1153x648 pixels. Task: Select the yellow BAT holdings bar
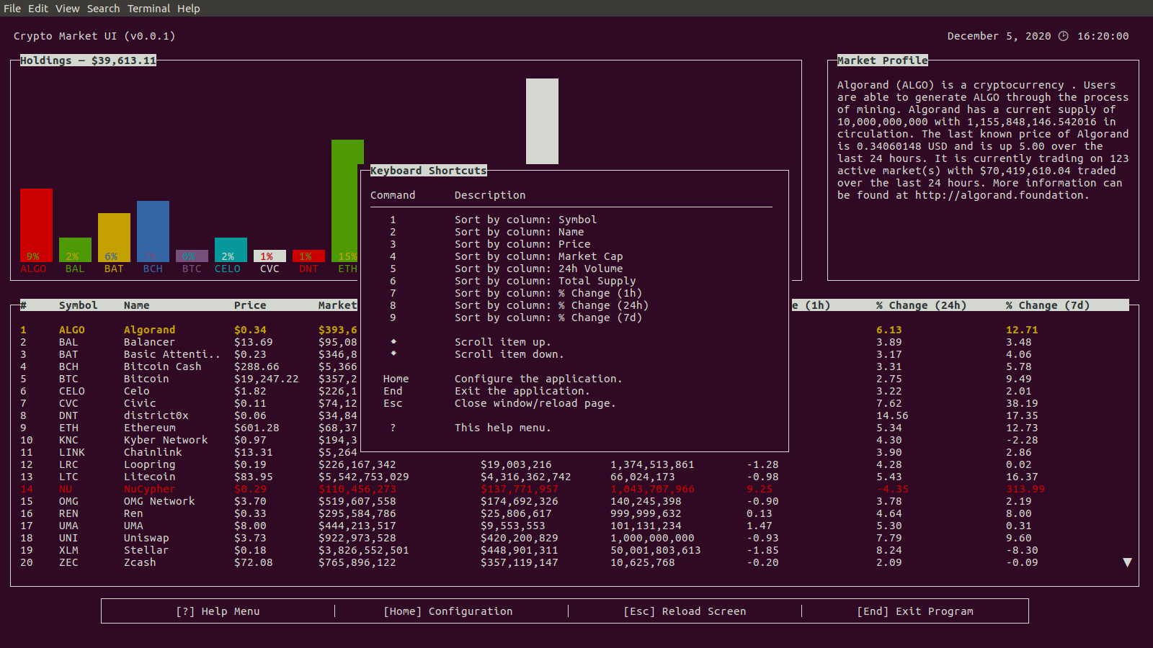tap(114, 238)
